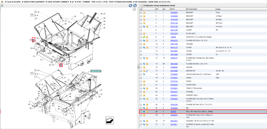Click the box icon for part 87727124 STRAP
Screen dimensions: 267x129
144,81
